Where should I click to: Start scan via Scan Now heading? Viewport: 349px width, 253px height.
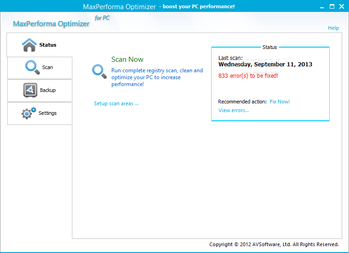127,59
